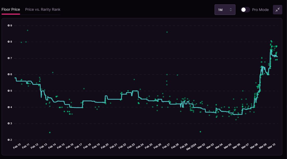This screenshot has width=287, height=159.
Task: Click the Feb 17 date axis label
Action: tap(78, 146)
